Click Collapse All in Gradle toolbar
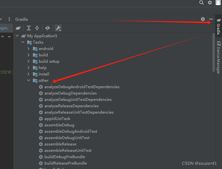222x169 pixels. pyautogui.click(x=37, y=28)
